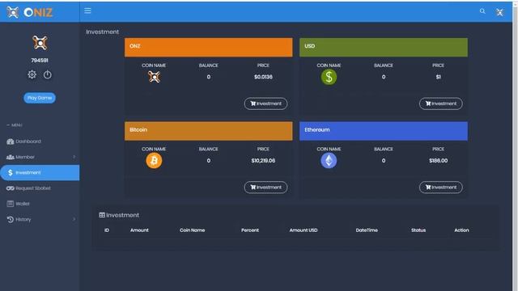The image size is (518, 291).
Task: Click the ID column header
Action: tap(107, 230)
